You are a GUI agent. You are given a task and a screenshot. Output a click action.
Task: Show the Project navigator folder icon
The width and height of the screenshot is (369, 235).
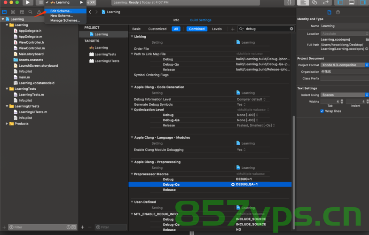(5, 12)
